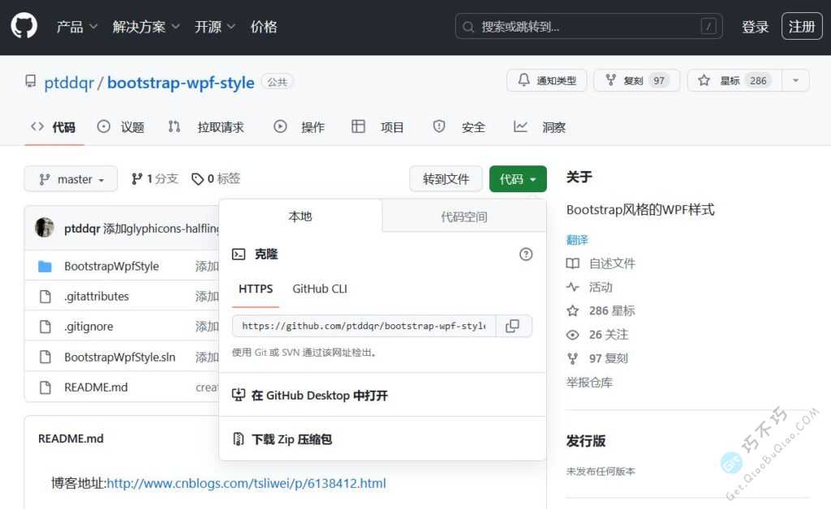
Task: Switch to the 拉取请求 pull requests tab
Action: 206,127
